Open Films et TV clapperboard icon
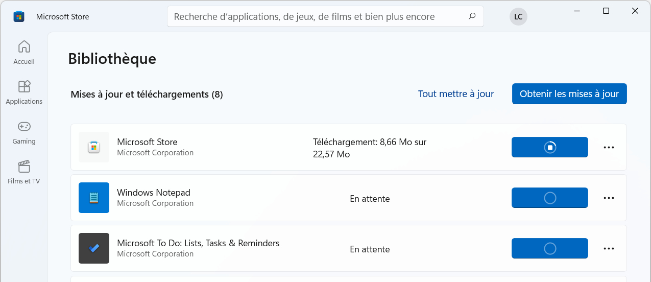This screenshot has width=651, height=282. click(24, 166)
